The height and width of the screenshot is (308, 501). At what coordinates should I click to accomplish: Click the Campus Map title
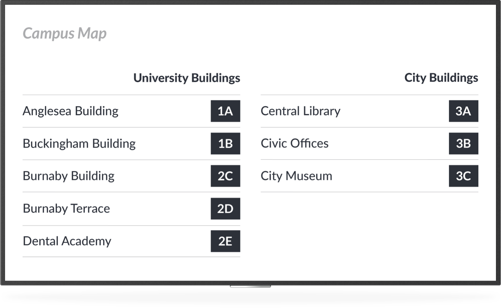point(65,33)
